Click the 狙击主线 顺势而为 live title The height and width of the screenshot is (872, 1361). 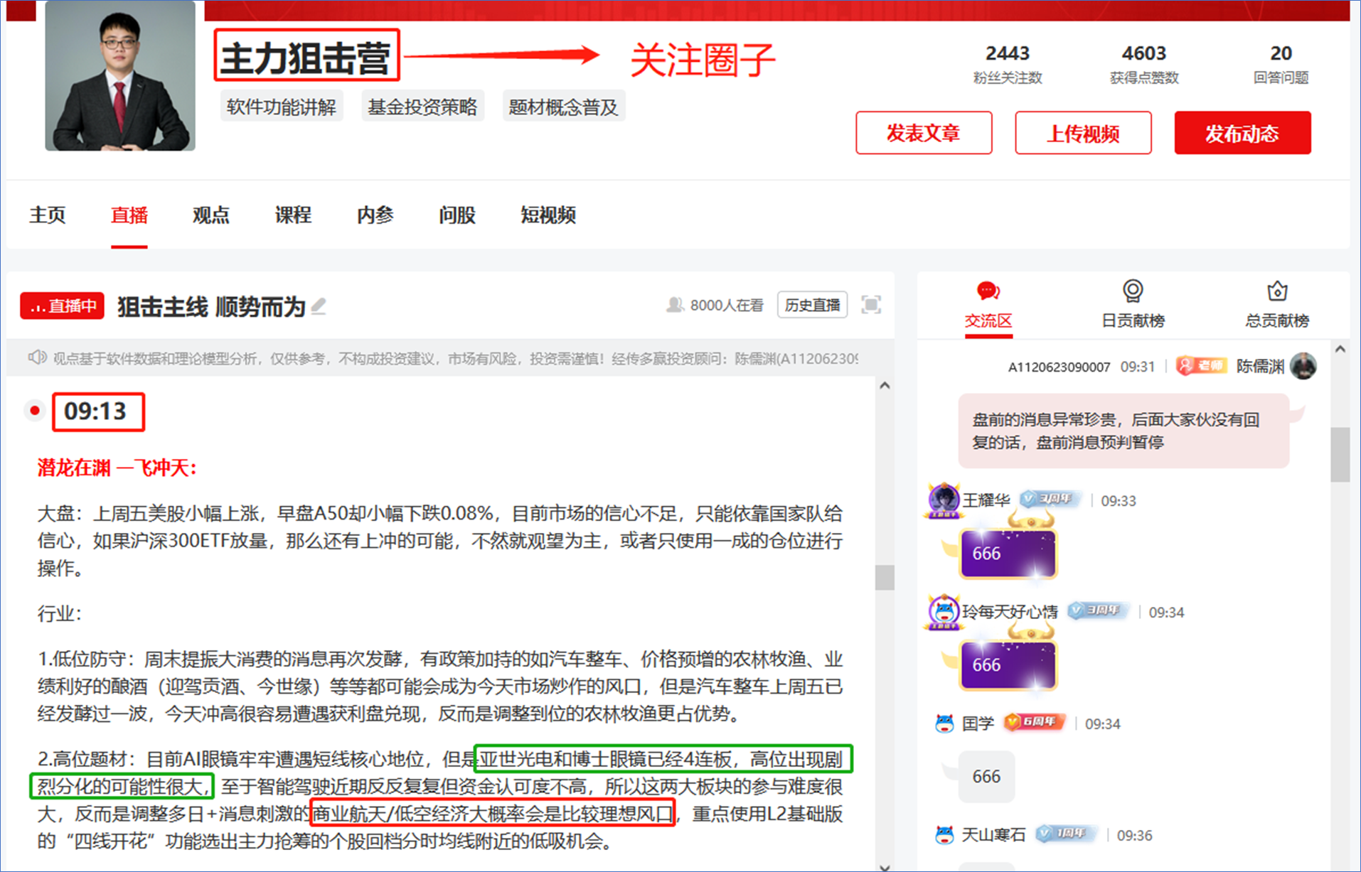[x=211, y=307]
